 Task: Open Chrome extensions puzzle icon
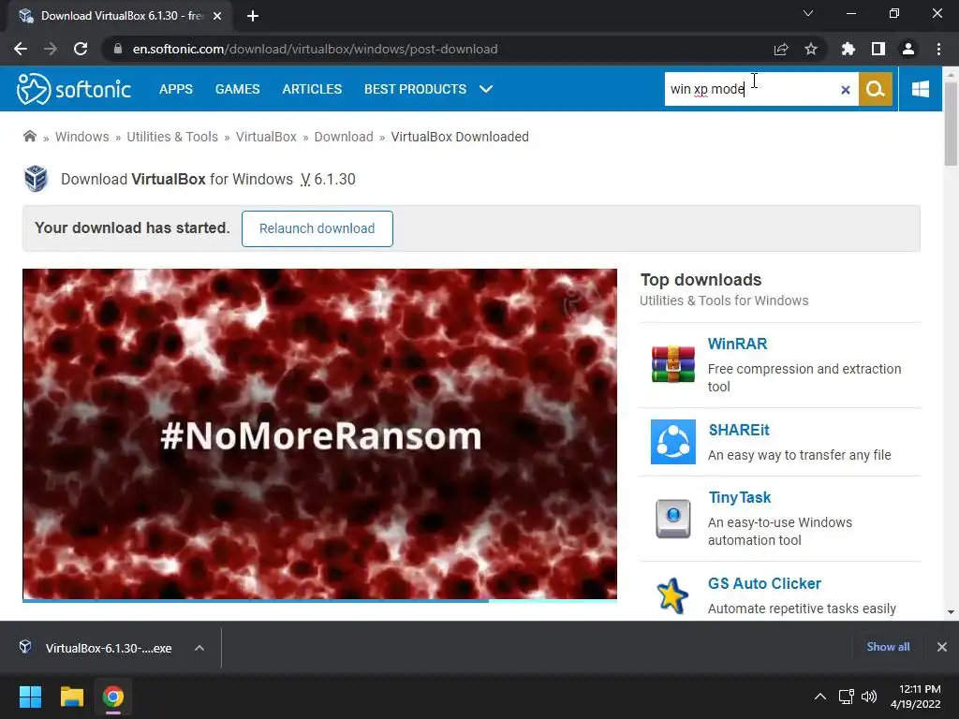click(x=848, y=49)
